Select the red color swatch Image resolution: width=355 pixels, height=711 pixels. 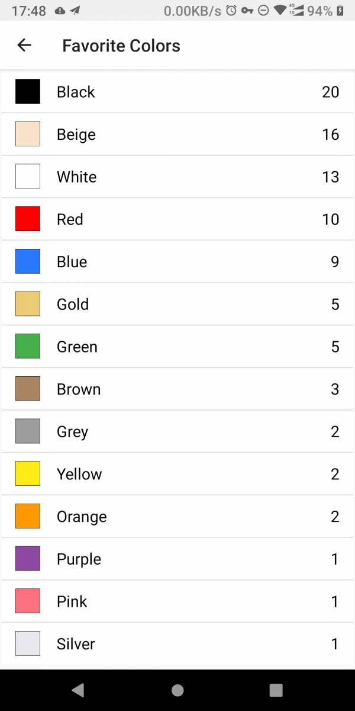click(28, 219)
